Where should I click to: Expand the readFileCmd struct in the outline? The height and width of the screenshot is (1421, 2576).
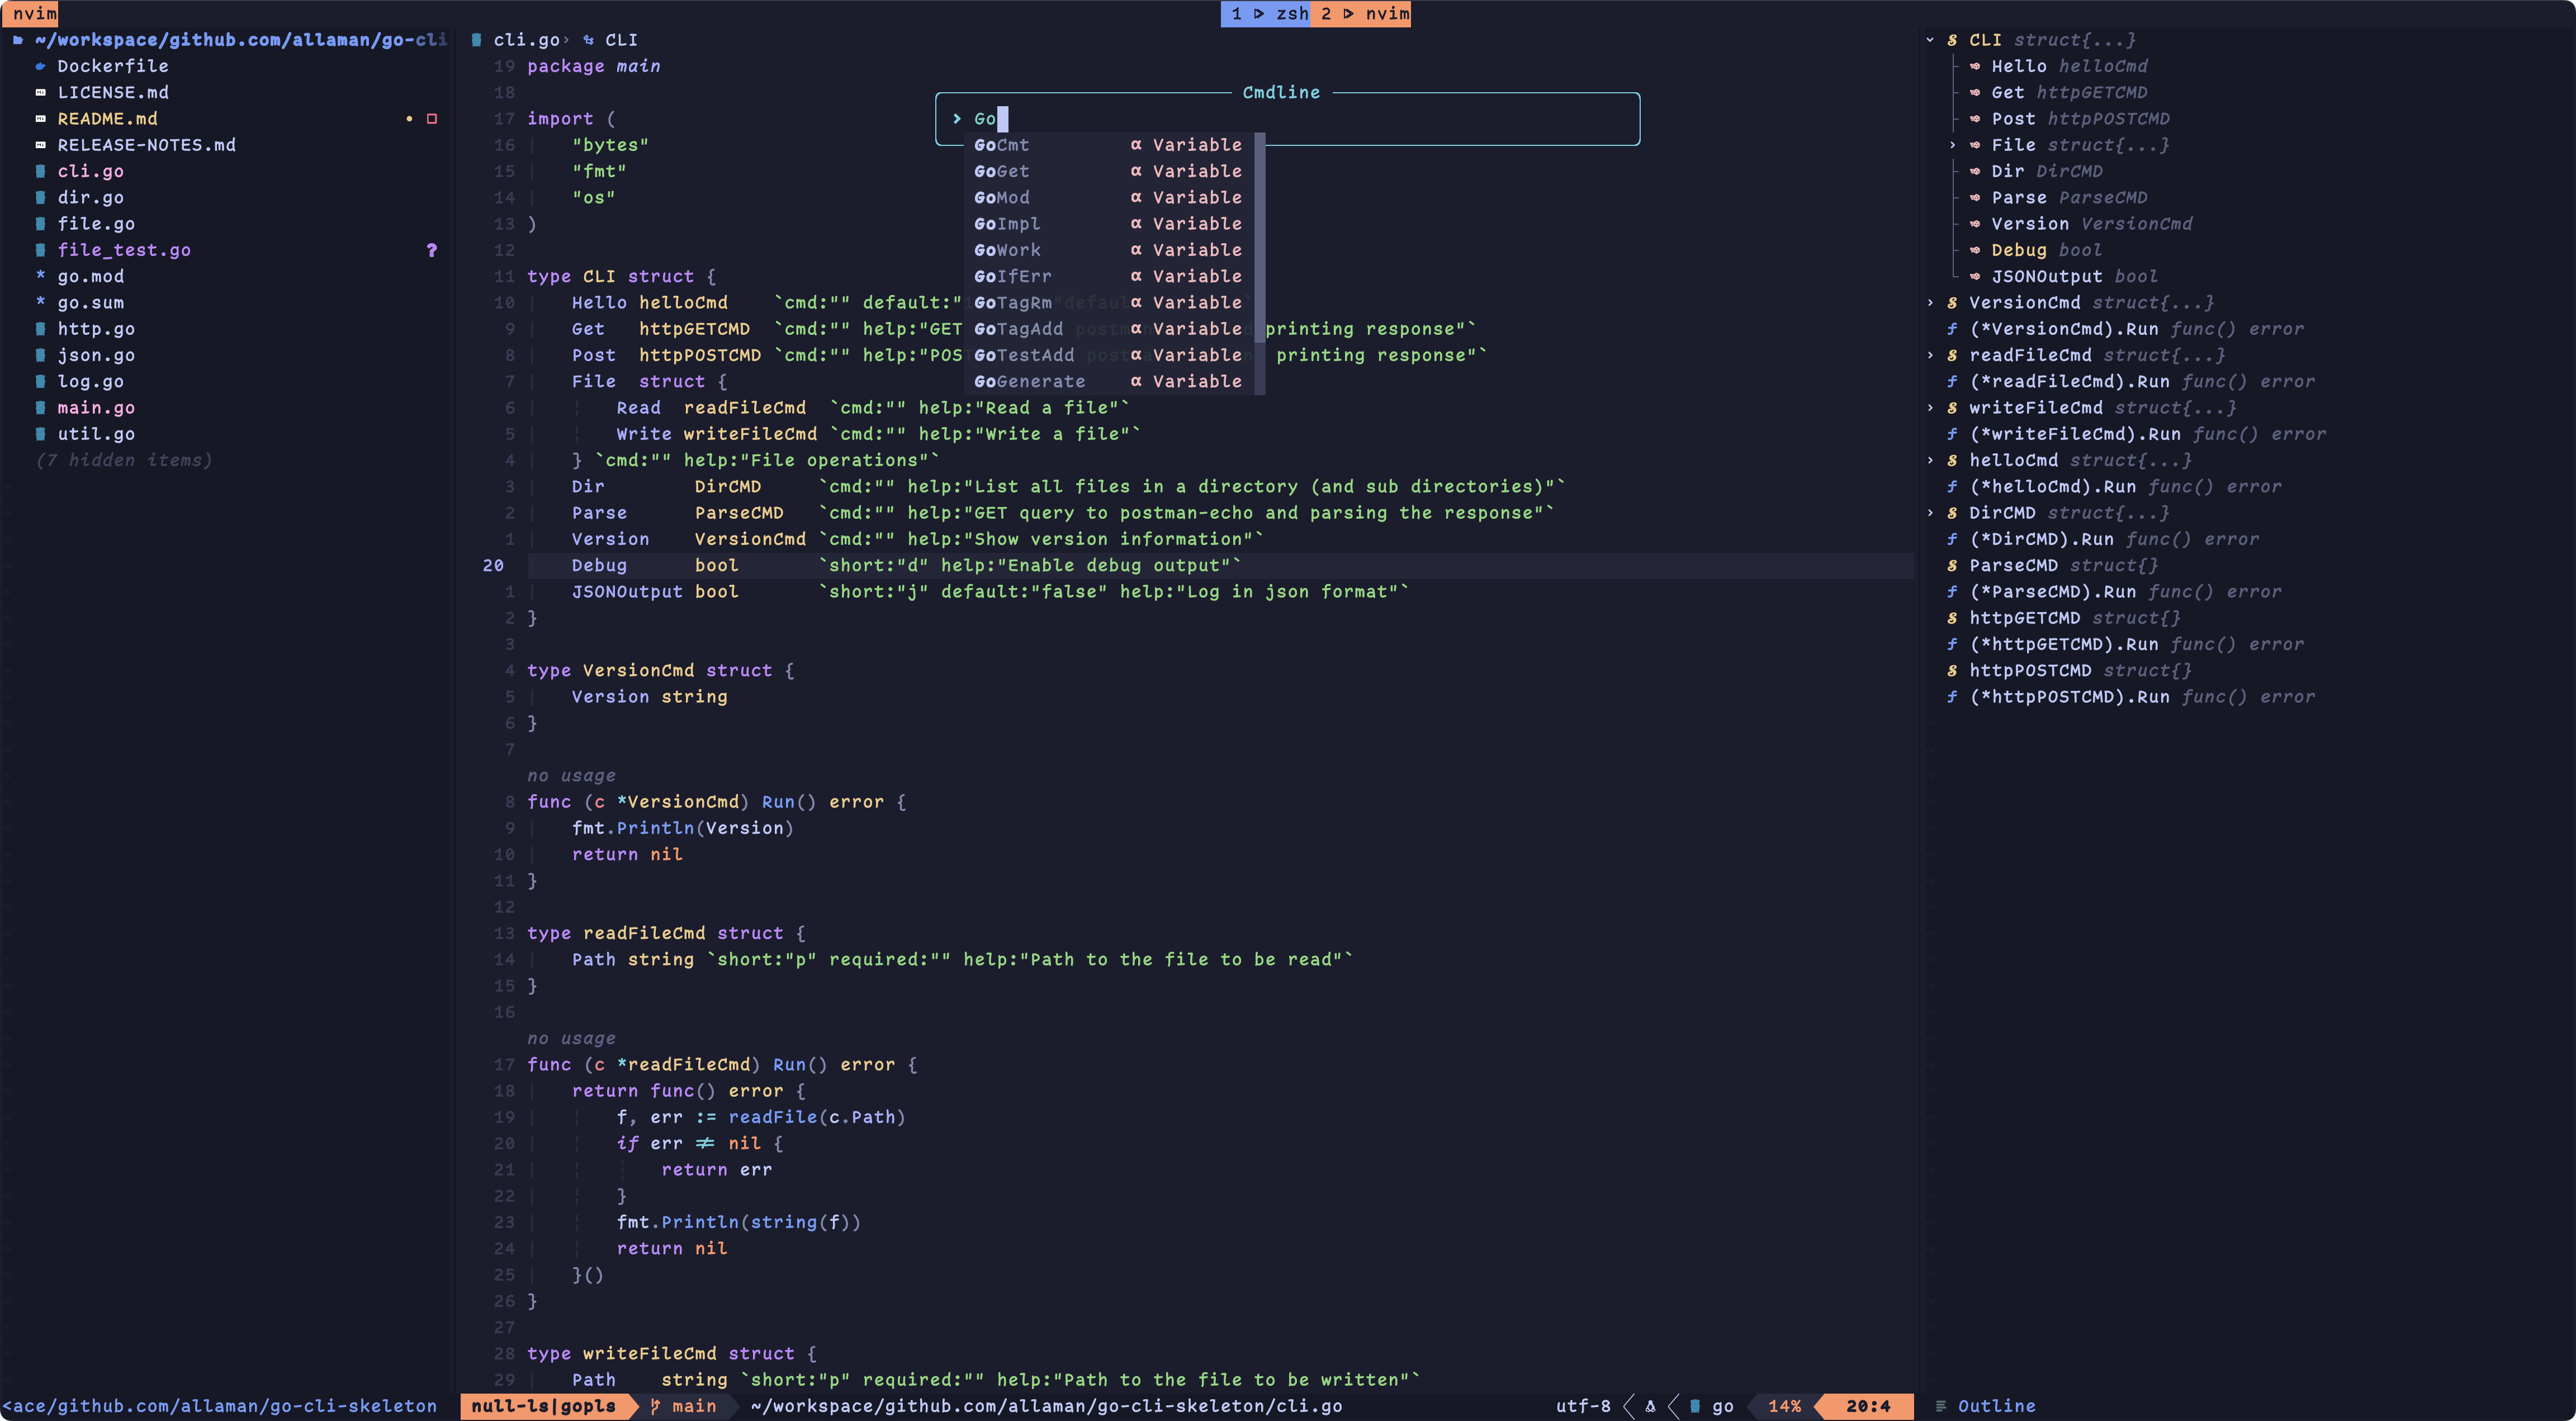pyautogui.click(x=1930, y=355)
